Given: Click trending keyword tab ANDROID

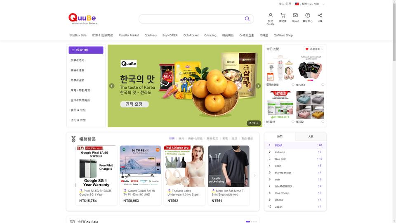Looking at the screenshot, I should 283,186.
